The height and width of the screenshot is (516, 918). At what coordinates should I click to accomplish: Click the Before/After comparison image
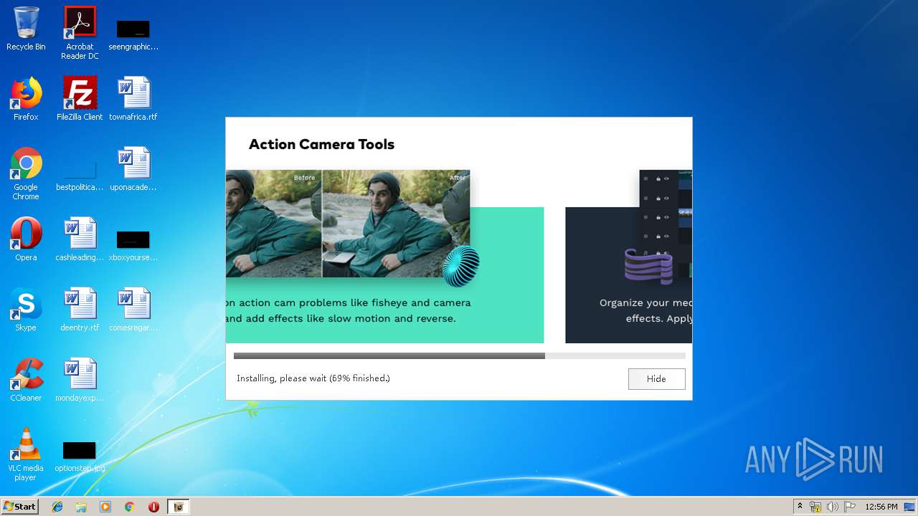[x=348, y=224]
